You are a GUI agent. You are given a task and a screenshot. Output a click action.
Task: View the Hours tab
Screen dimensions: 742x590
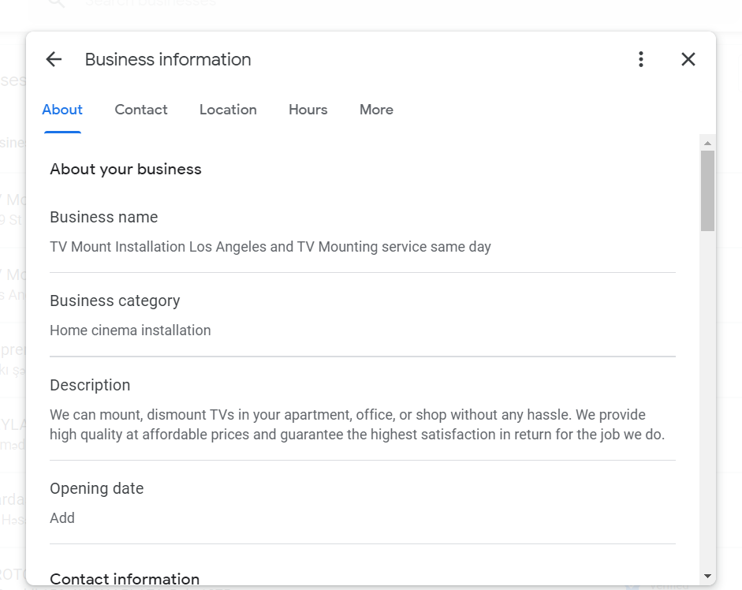point(308,110)
